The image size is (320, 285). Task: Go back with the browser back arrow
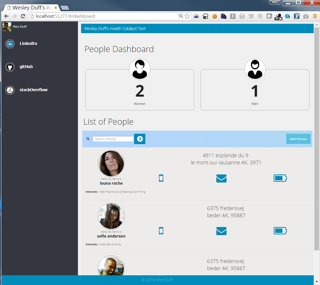6,16
